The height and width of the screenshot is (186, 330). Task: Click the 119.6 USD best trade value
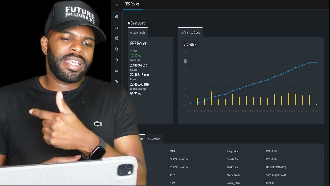pos(276,167)
